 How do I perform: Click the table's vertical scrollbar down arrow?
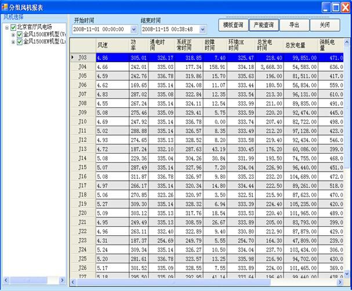coord(347,274)
